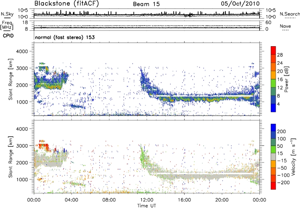Screen dimensions: 300x208
Task: Click the light green power color bar segment
Action: [x=273, y=83]
